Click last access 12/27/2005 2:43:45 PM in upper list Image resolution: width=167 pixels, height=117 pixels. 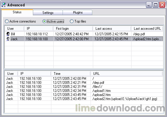click(x=111, y=39)
